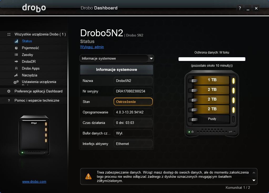This screenshot has height=193, width=269.
Task: Expand the Informacje systemowe dropdown arrow
Action: [151, 58]
